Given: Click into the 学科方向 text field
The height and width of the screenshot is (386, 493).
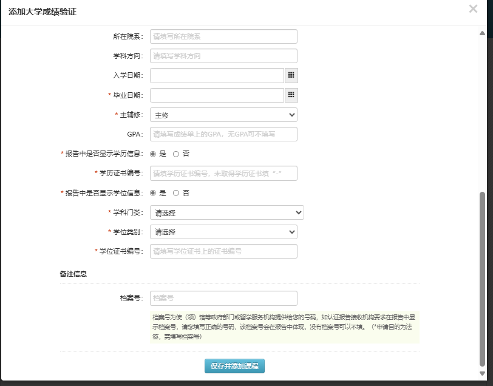Looking at the screenshot, I should click(x=223, y=56).
